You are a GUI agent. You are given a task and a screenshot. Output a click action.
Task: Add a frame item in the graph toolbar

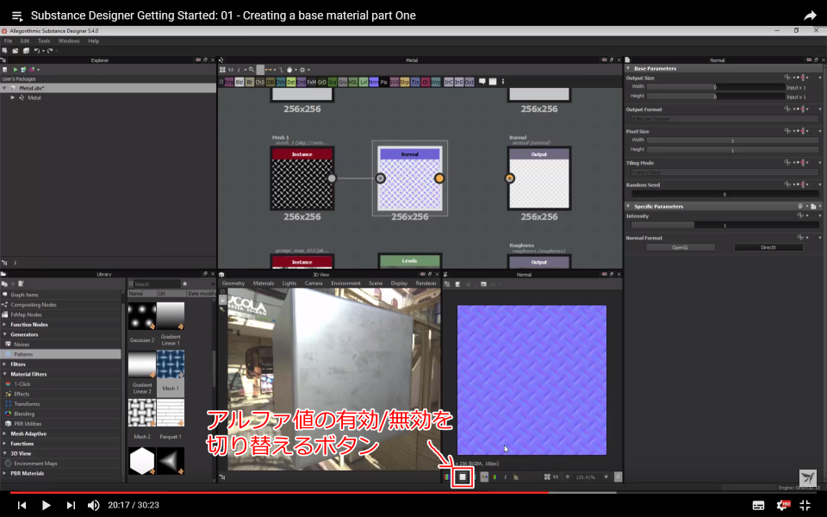493,81
